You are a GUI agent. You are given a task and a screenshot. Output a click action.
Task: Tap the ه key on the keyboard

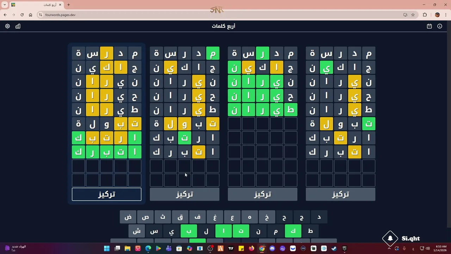249,217
